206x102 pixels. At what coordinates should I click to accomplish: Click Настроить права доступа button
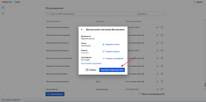(112, 70)
